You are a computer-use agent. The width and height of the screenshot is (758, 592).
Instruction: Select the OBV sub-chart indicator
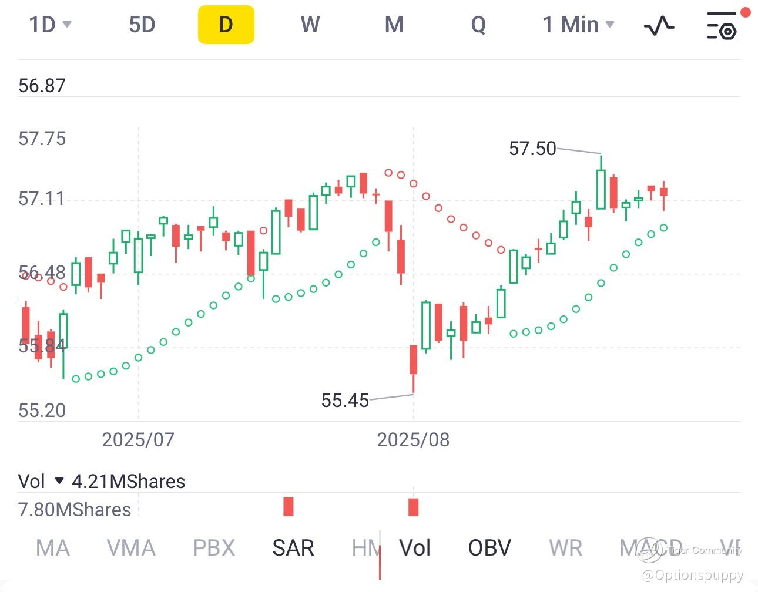click(x=489, y=548)
